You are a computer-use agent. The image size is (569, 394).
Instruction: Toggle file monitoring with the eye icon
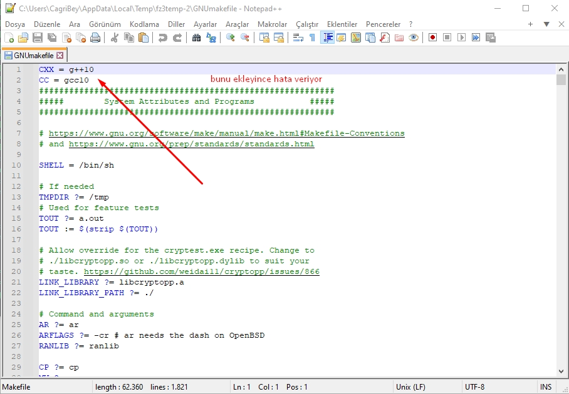pos(414,38)
